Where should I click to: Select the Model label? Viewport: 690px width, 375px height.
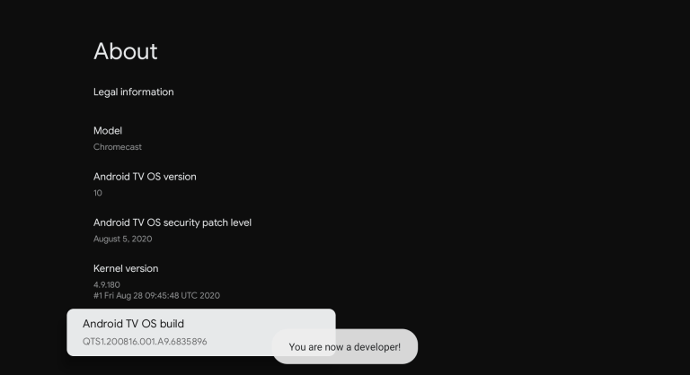click(x=108, y=131)
